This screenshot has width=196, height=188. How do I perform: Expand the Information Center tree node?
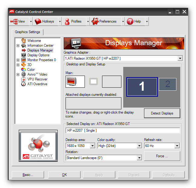tap(18, 45)
